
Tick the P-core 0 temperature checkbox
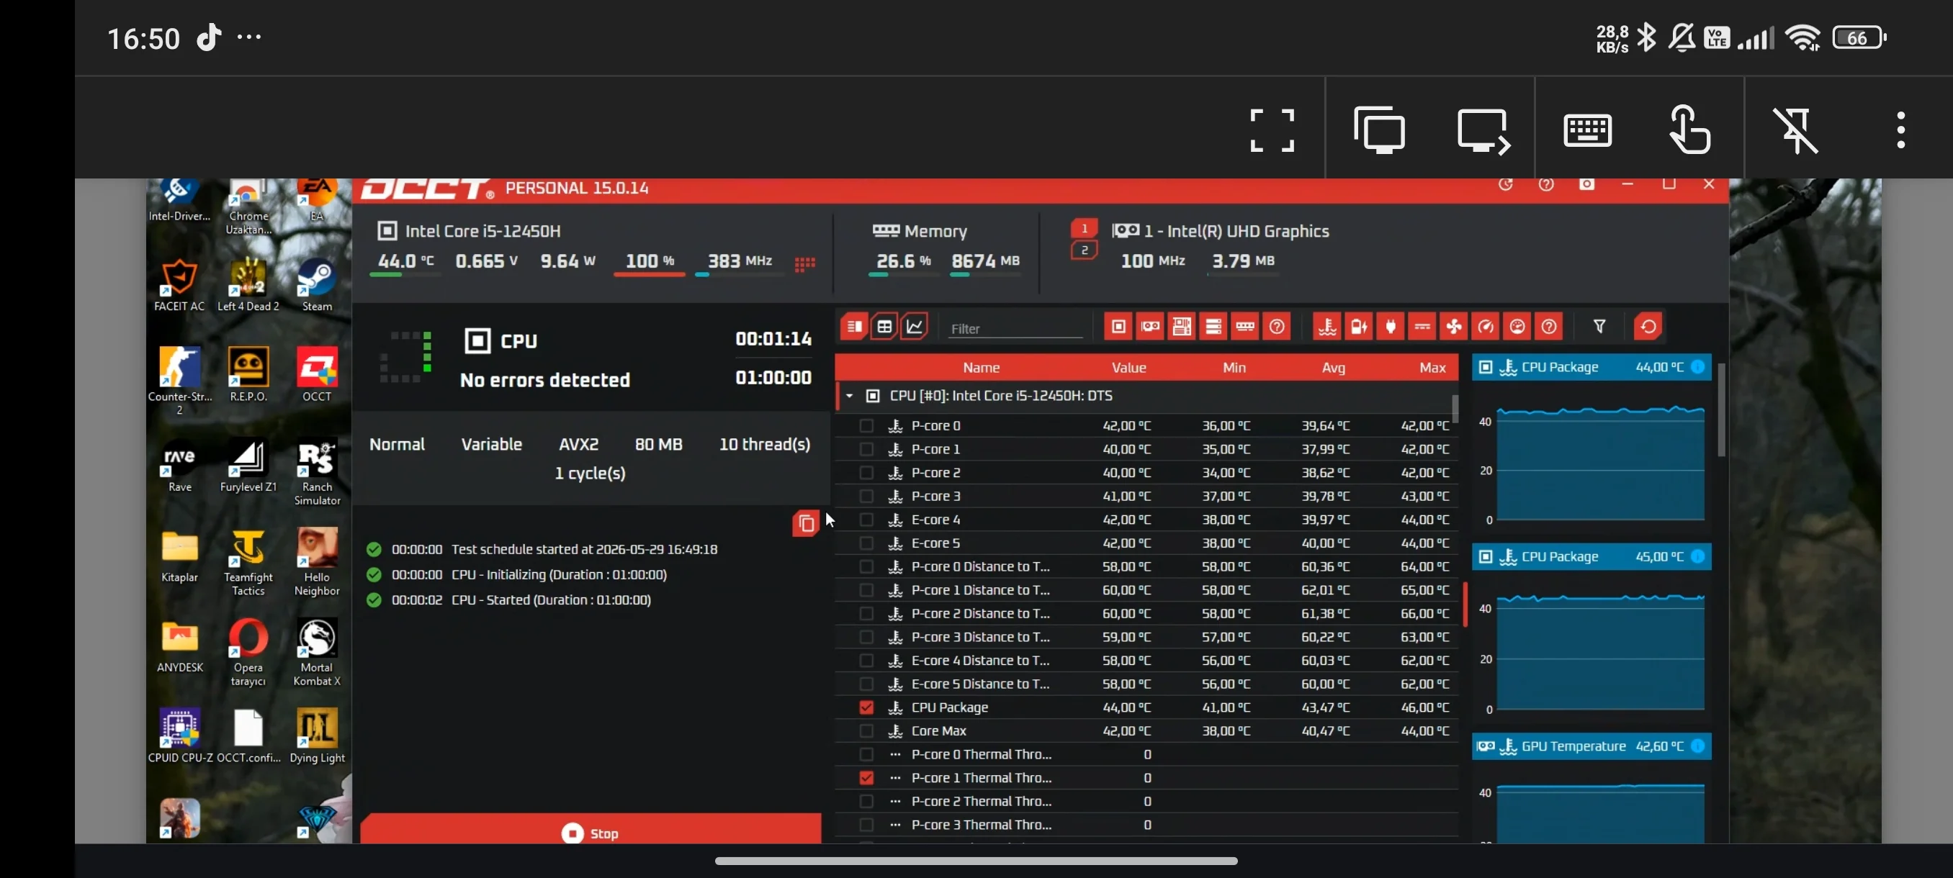pyautogui.click(x=866, y=426)
